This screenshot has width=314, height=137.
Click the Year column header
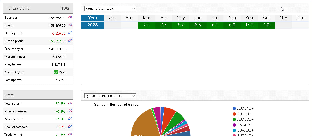click(x=93, y=18)
